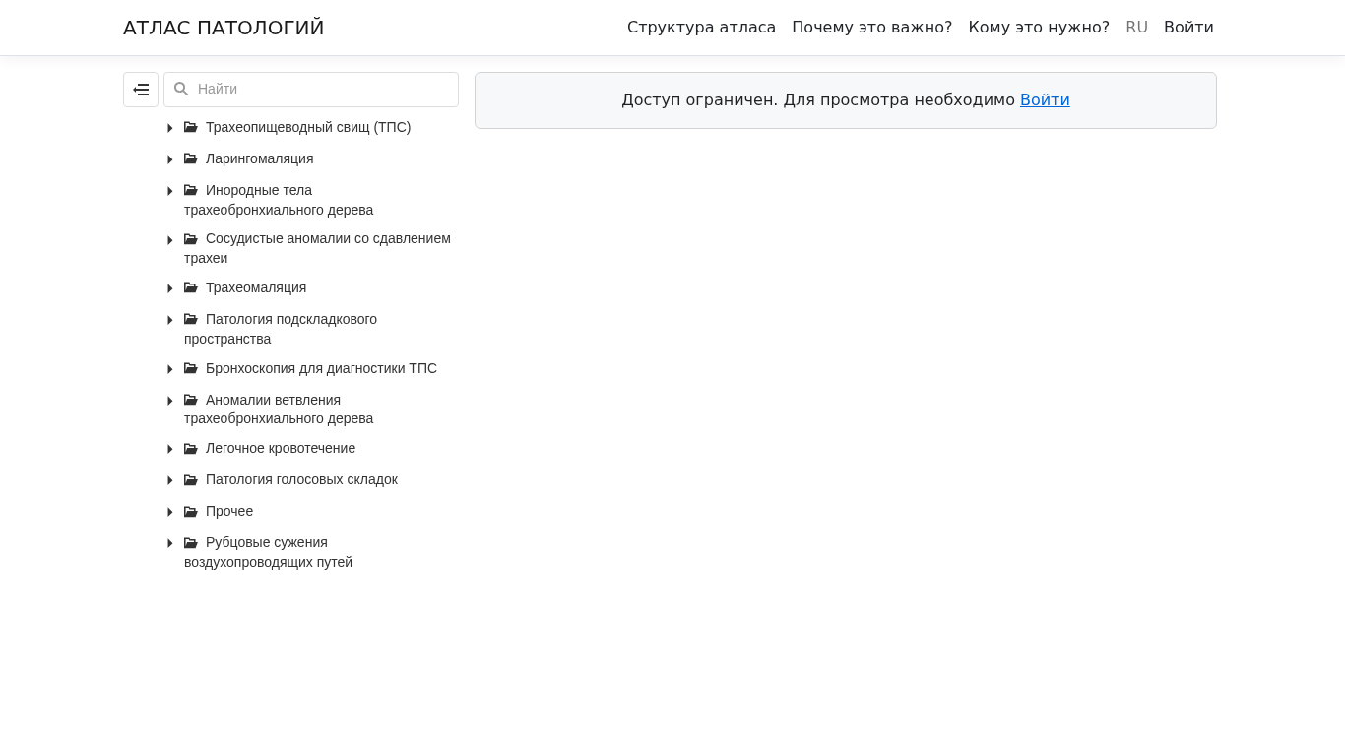The width and height of the screenshot is (1345, 756).
Task: Click АТЛАС ПАТОЛОГИЙ site title
Action: pyautogui.click(x=224, y=28)
